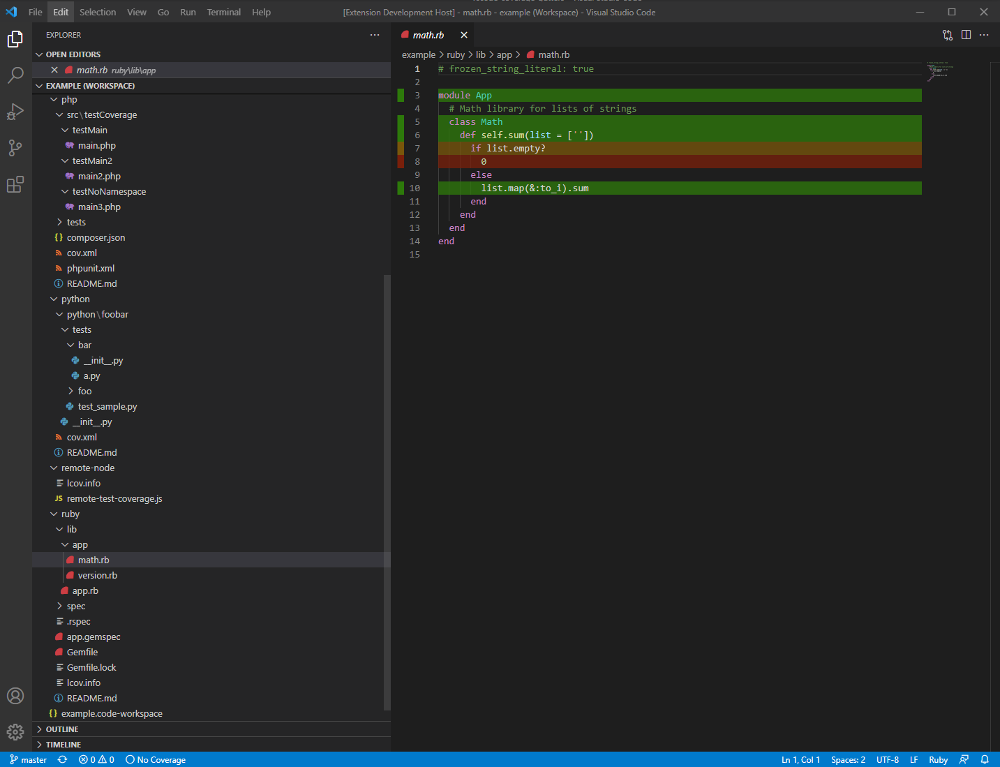Open the Search view in the Activity Bar

(15, 75)
